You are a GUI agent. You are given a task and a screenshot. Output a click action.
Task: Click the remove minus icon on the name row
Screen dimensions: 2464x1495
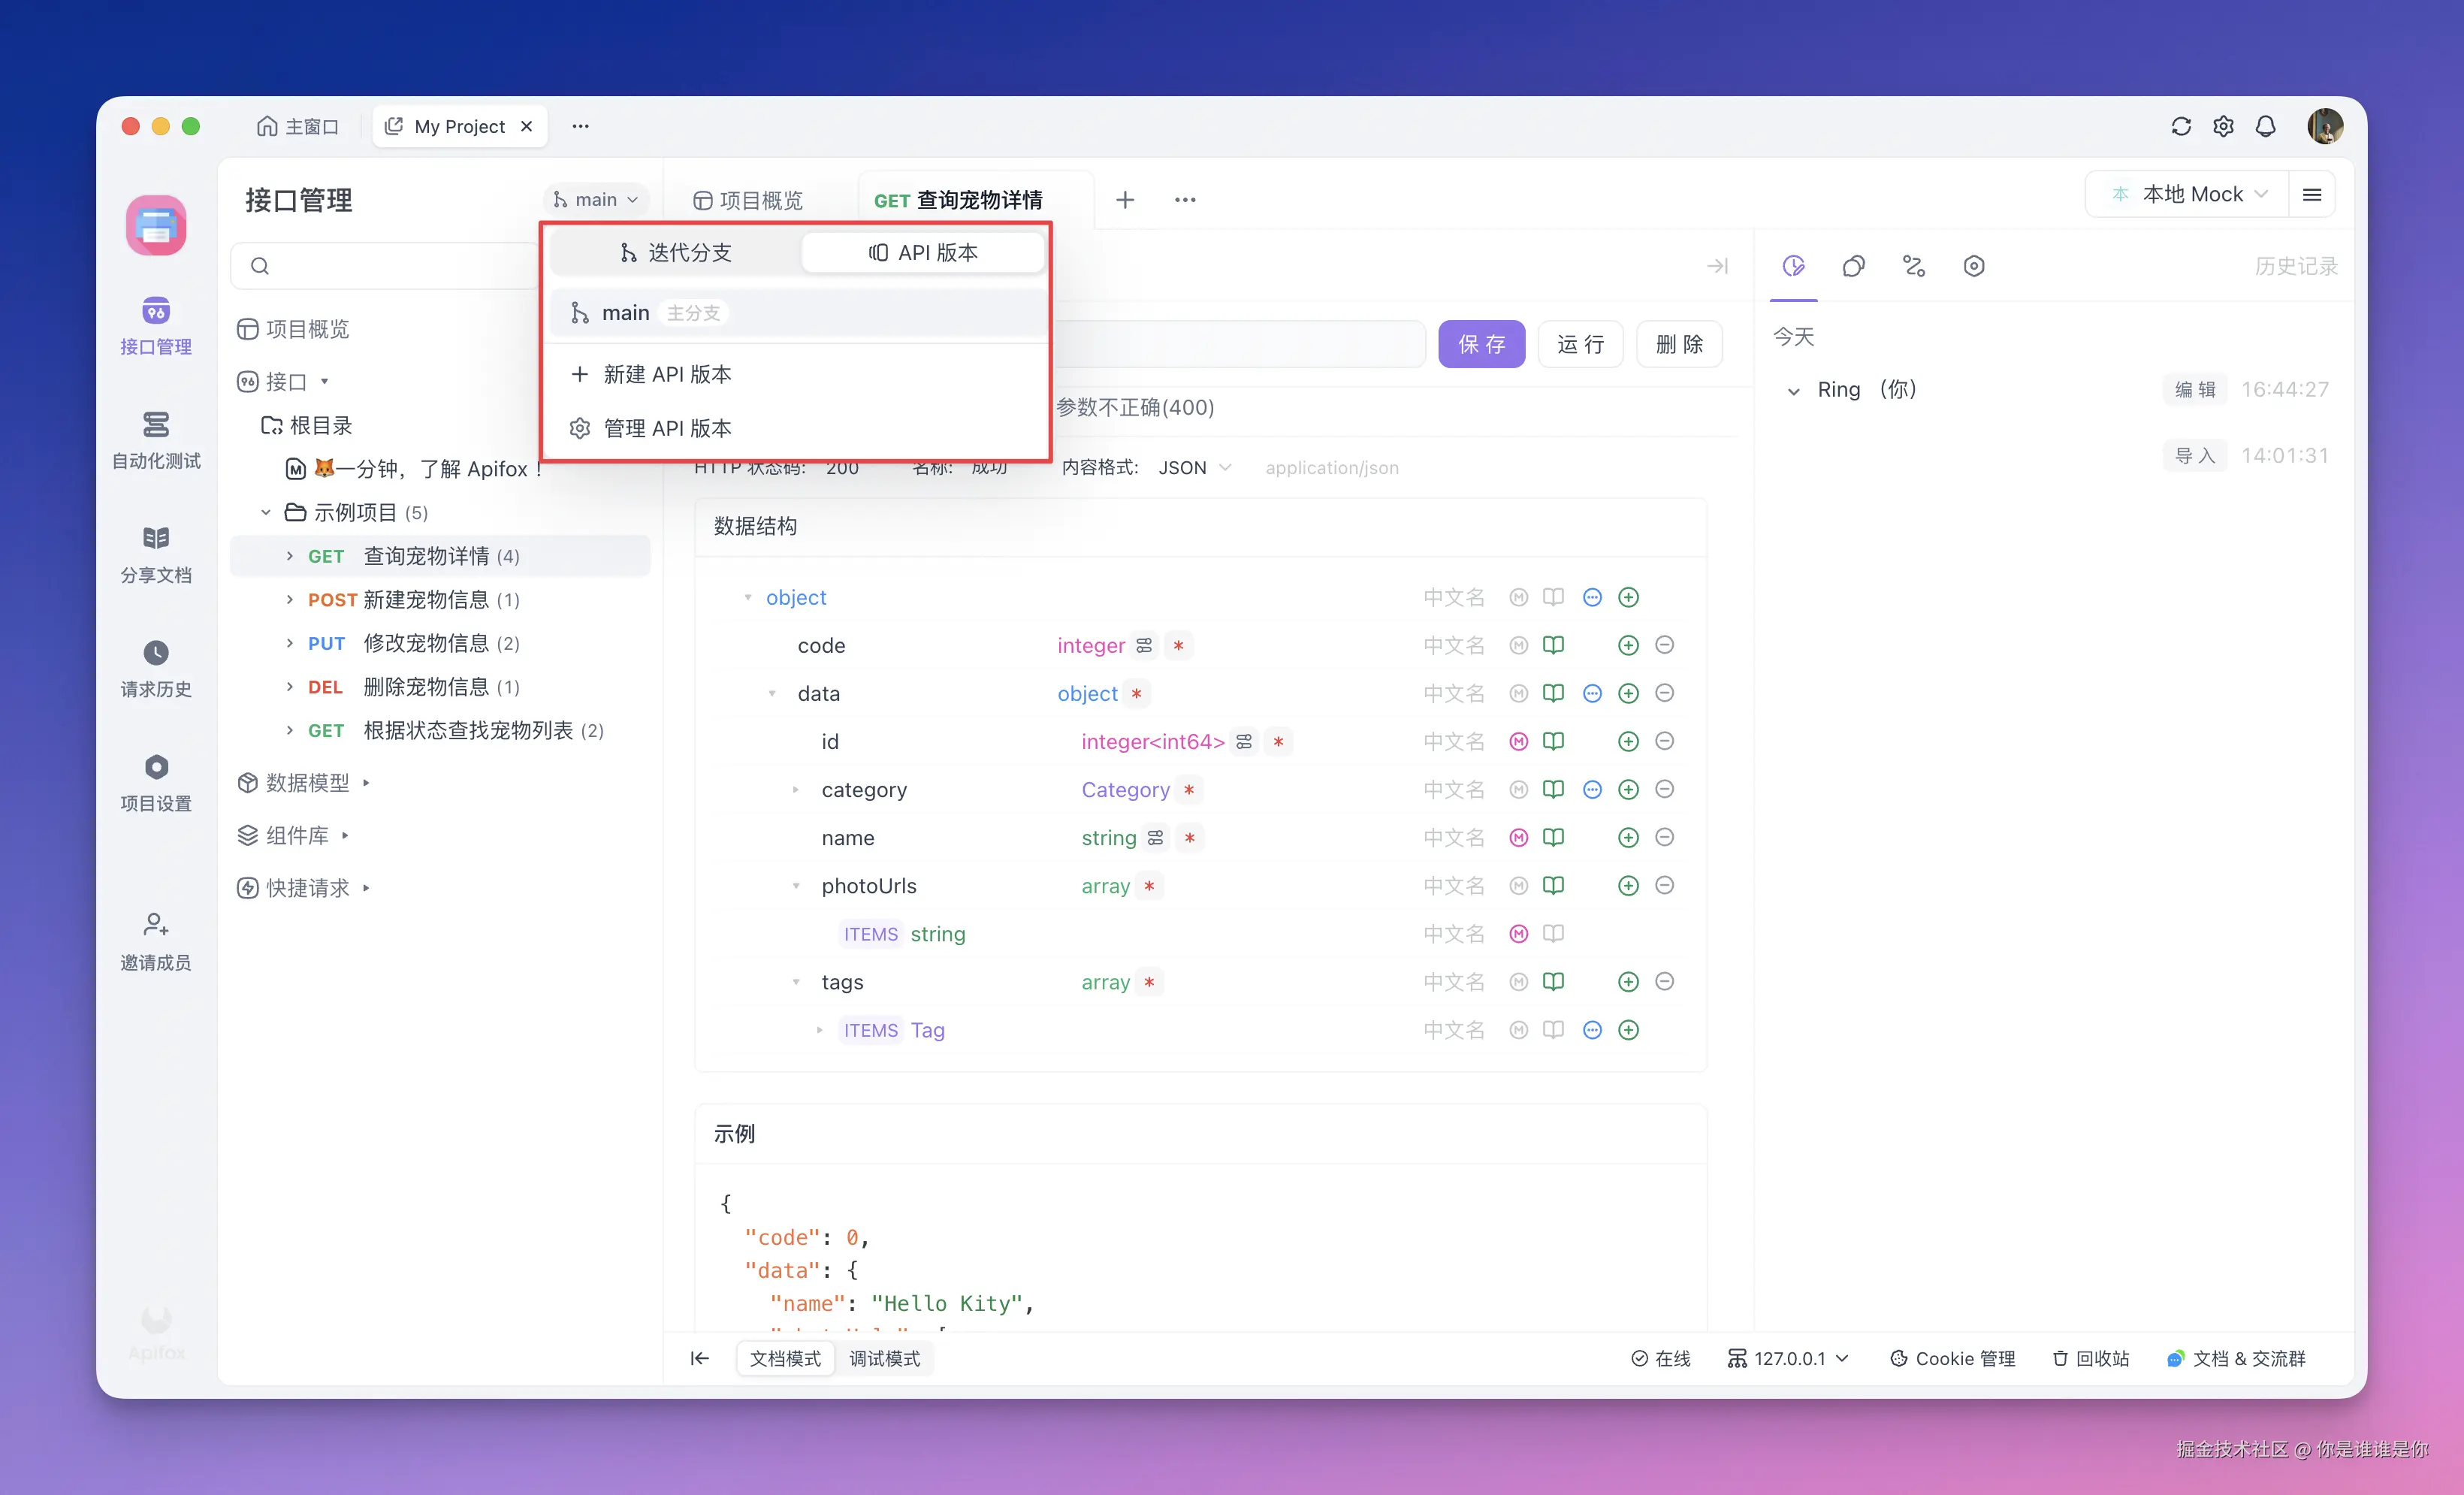pyautogui.click(x=1664, y=837)
